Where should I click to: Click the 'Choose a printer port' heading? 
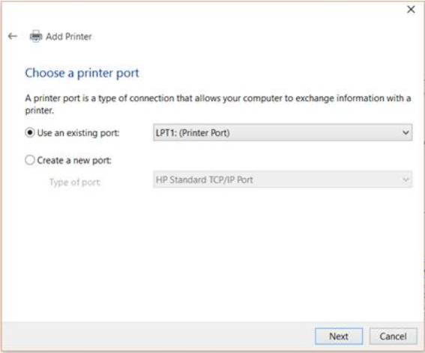82,73
